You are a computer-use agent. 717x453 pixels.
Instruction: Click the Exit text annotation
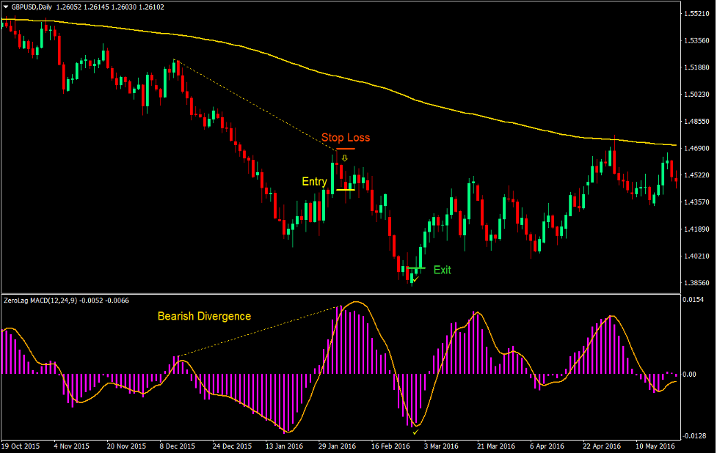point(441,270)
